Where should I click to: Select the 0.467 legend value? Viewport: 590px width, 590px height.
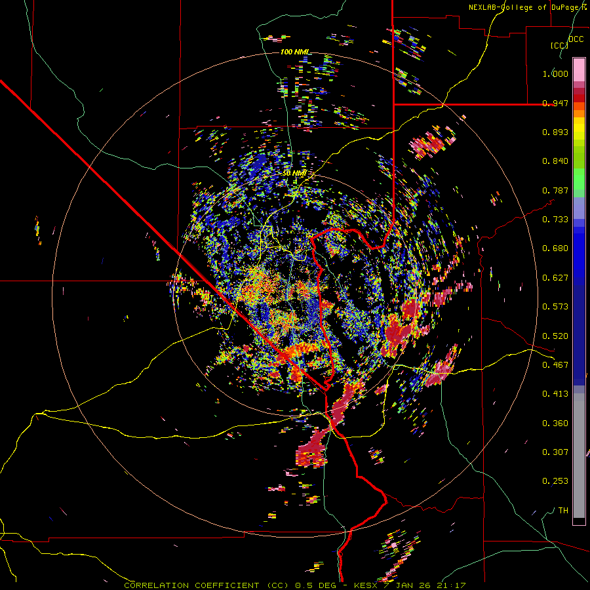(x=555, y=365)
